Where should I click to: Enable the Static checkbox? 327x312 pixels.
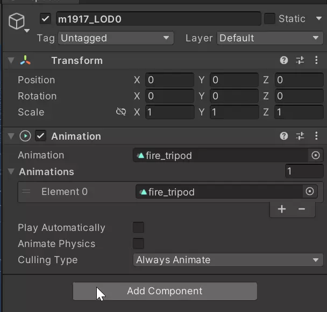point(269,19)
